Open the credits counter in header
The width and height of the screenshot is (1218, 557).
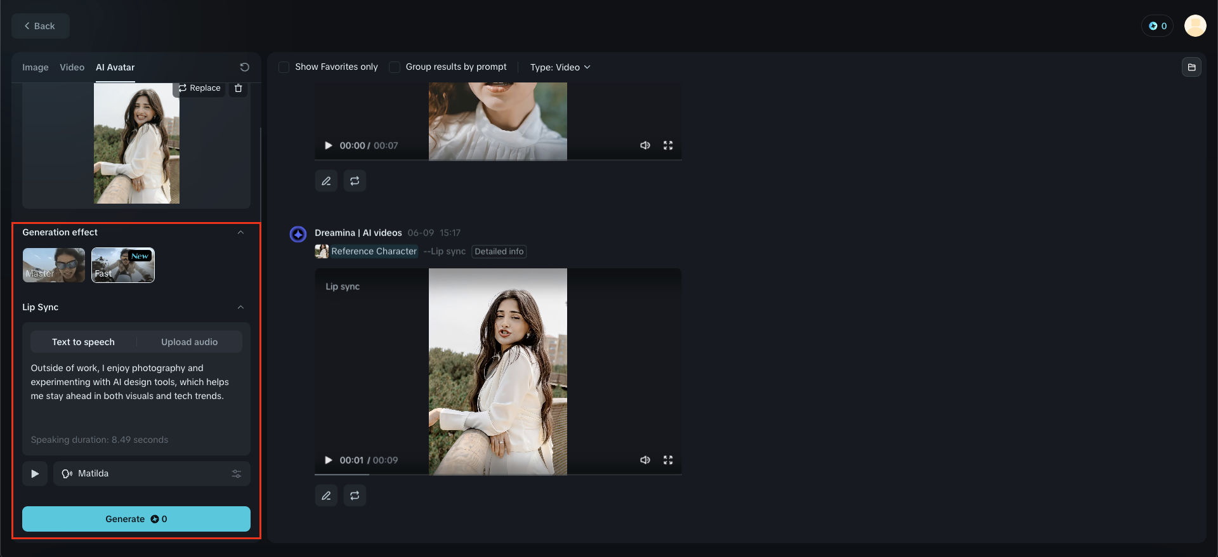(1158, 26)
